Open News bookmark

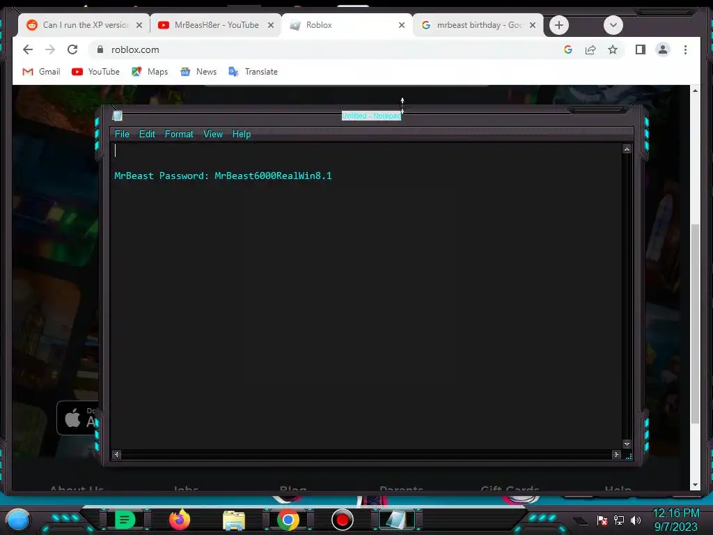pyautogui.click(x=198, y=72)
